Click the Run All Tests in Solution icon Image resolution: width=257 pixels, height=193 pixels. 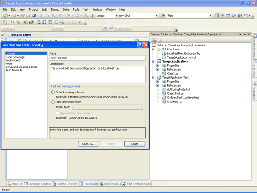coord(18,22)
